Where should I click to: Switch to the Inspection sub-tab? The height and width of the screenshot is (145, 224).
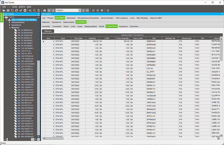(x=123, y=26)
